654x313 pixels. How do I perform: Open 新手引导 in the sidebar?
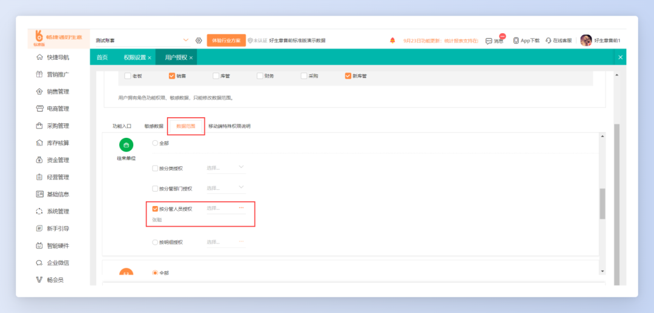53,228
